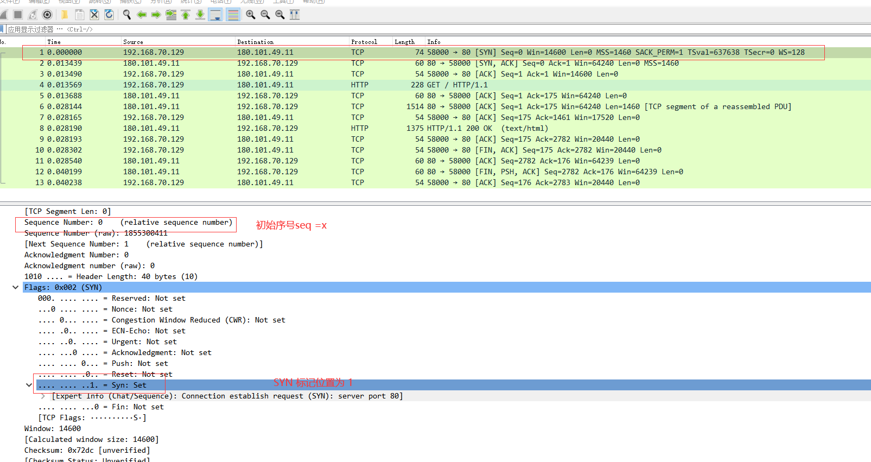Sort packets by Source column header

pyautogui.click(x=133, y=42)
